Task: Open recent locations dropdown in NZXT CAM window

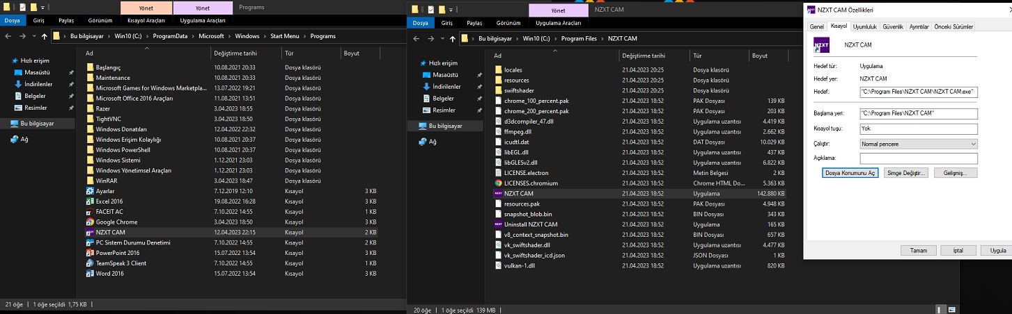Action: [442, 38]
